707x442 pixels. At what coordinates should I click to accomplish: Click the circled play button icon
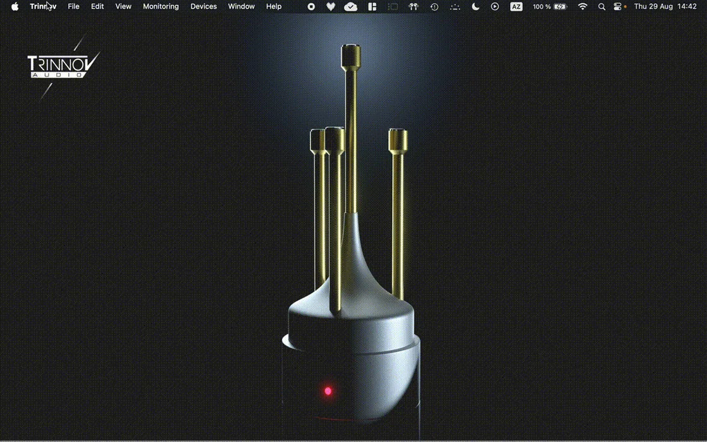(x=495, y=6)
